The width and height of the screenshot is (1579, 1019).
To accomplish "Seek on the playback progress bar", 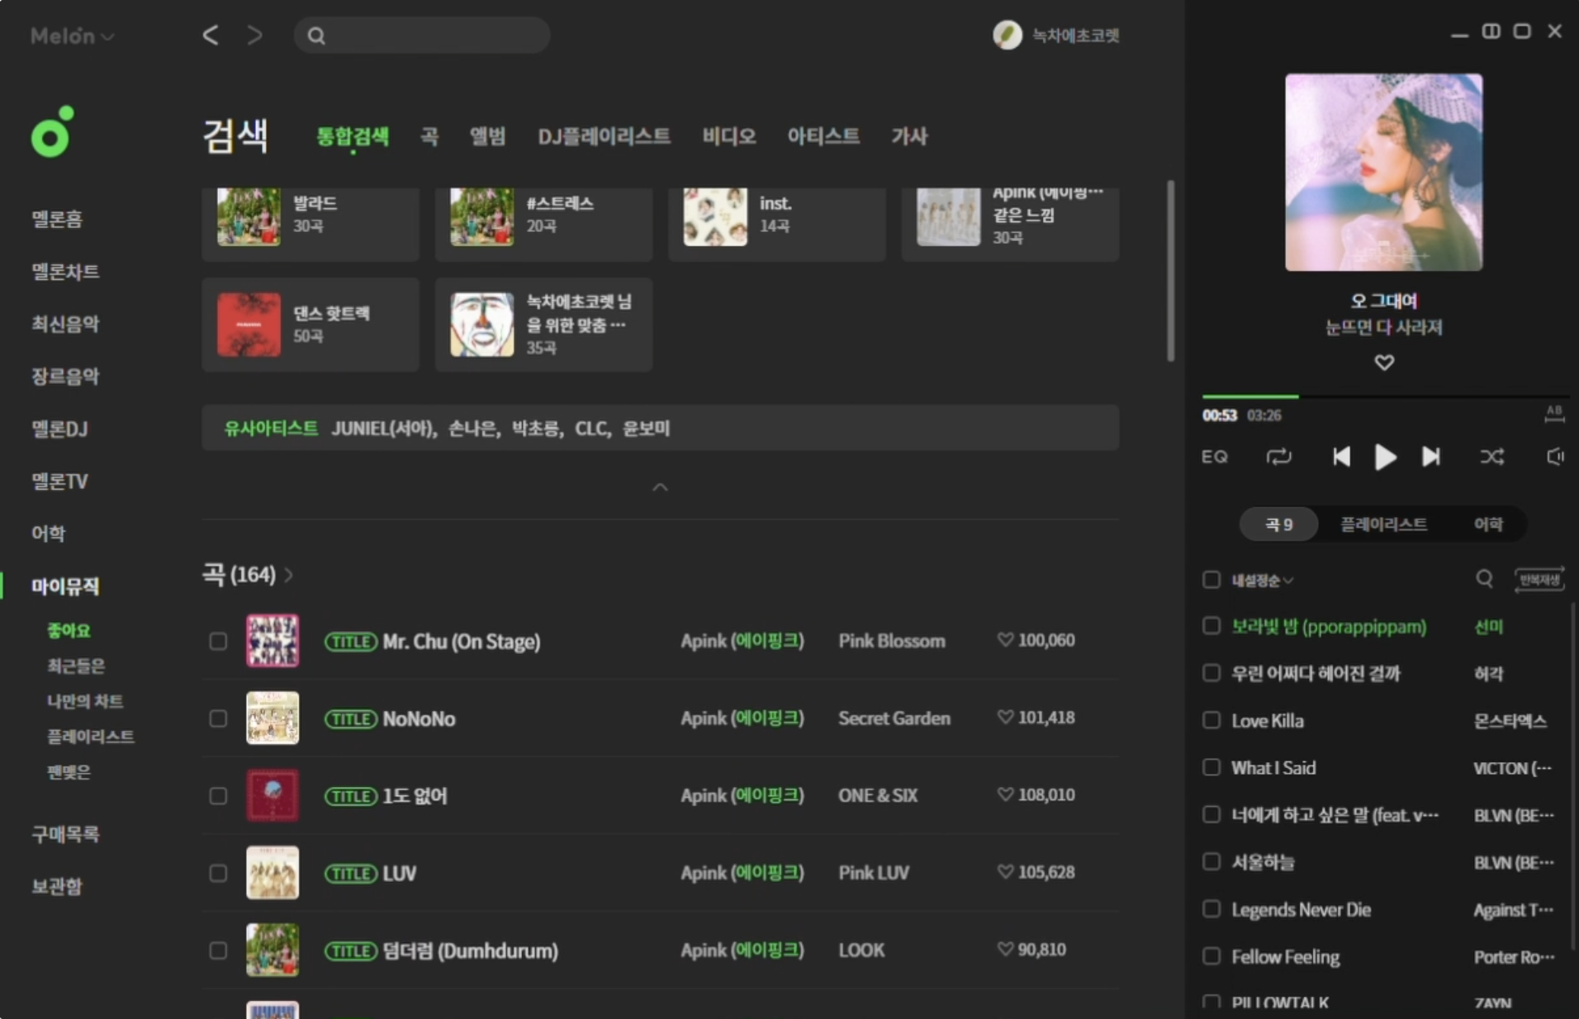I will (x=1385, y=397).
